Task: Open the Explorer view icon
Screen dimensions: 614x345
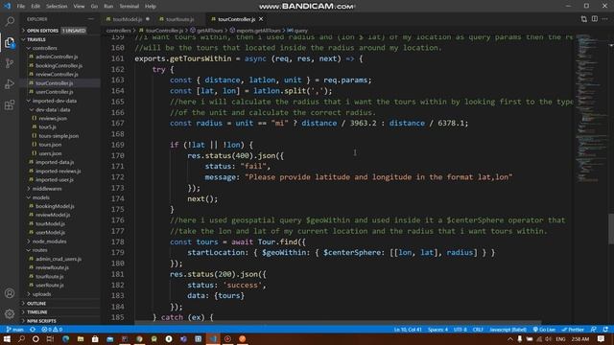Action: point(10,42)
